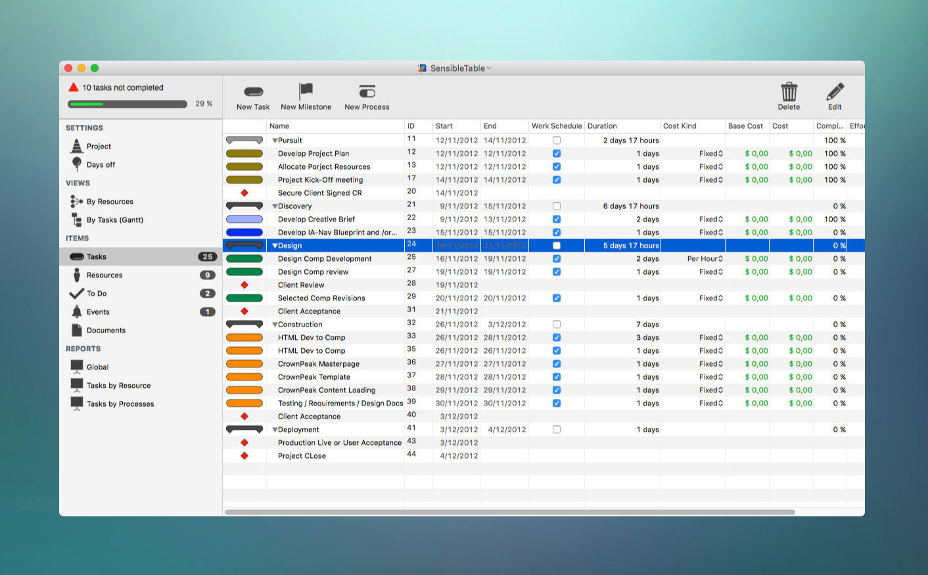928x575 pixels.
Task: Open Cost Kind dropdown for Develop Project Plan
Action: point(711,153)
